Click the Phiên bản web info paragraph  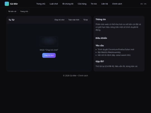(118, 27)
